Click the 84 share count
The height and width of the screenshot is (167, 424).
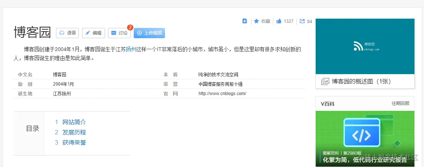coord(309,21)
